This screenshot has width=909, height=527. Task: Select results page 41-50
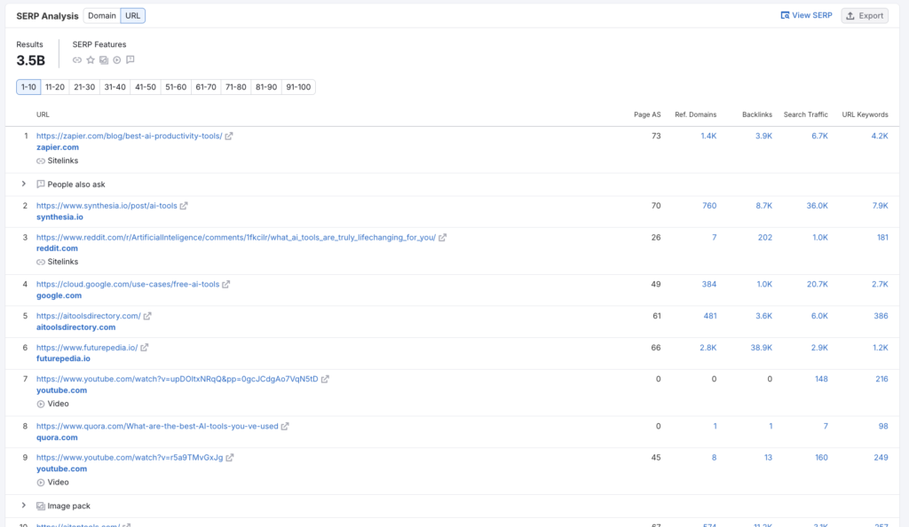tap(146, 87)
